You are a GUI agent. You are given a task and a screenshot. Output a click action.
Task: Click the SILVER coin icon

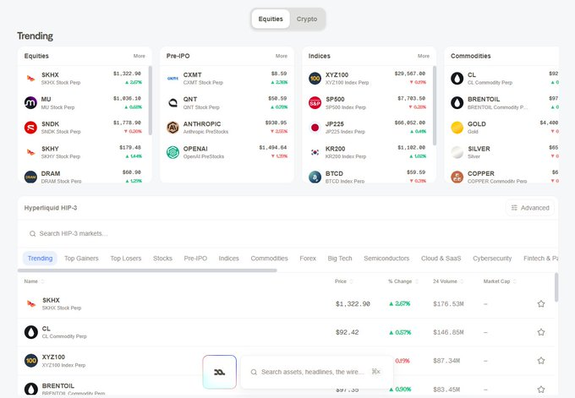pyautogui.click(x=457, y=152)
